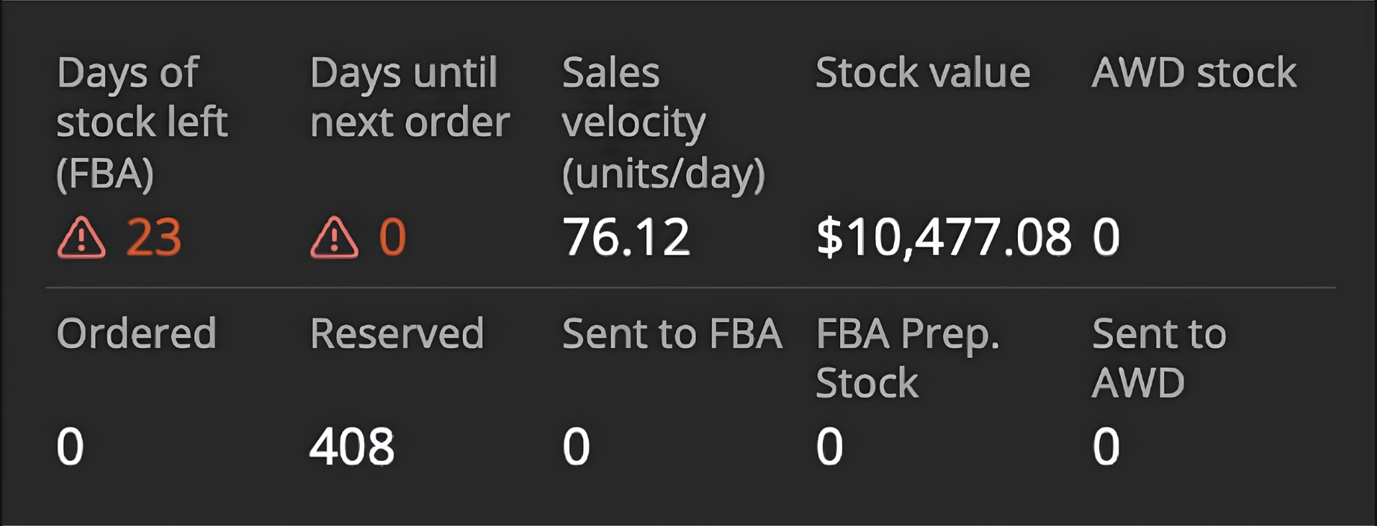The image size is (1377, 526).
Task: Click the 'Sent to AWD' label
Action: pos(1158,358)
